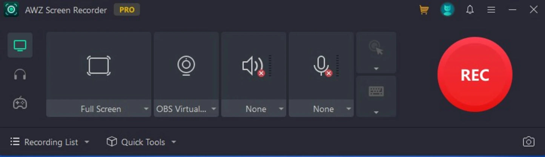Image resolution: width=545 pixels, height=157 pixels.
Task: Open the Recording List menu
Action: pos(50,142)
